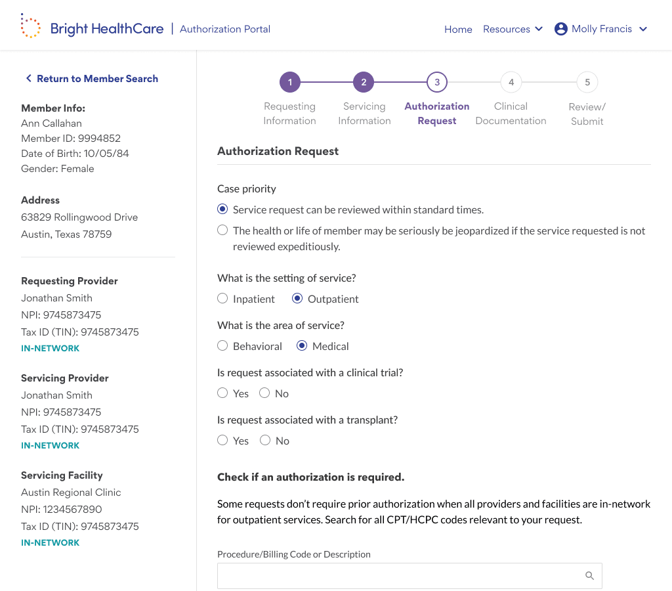Click the user avatar icon beside Molly Francis
Image resolution: width=672 pixels, height=591 pixels.
(x=560, y=29)
